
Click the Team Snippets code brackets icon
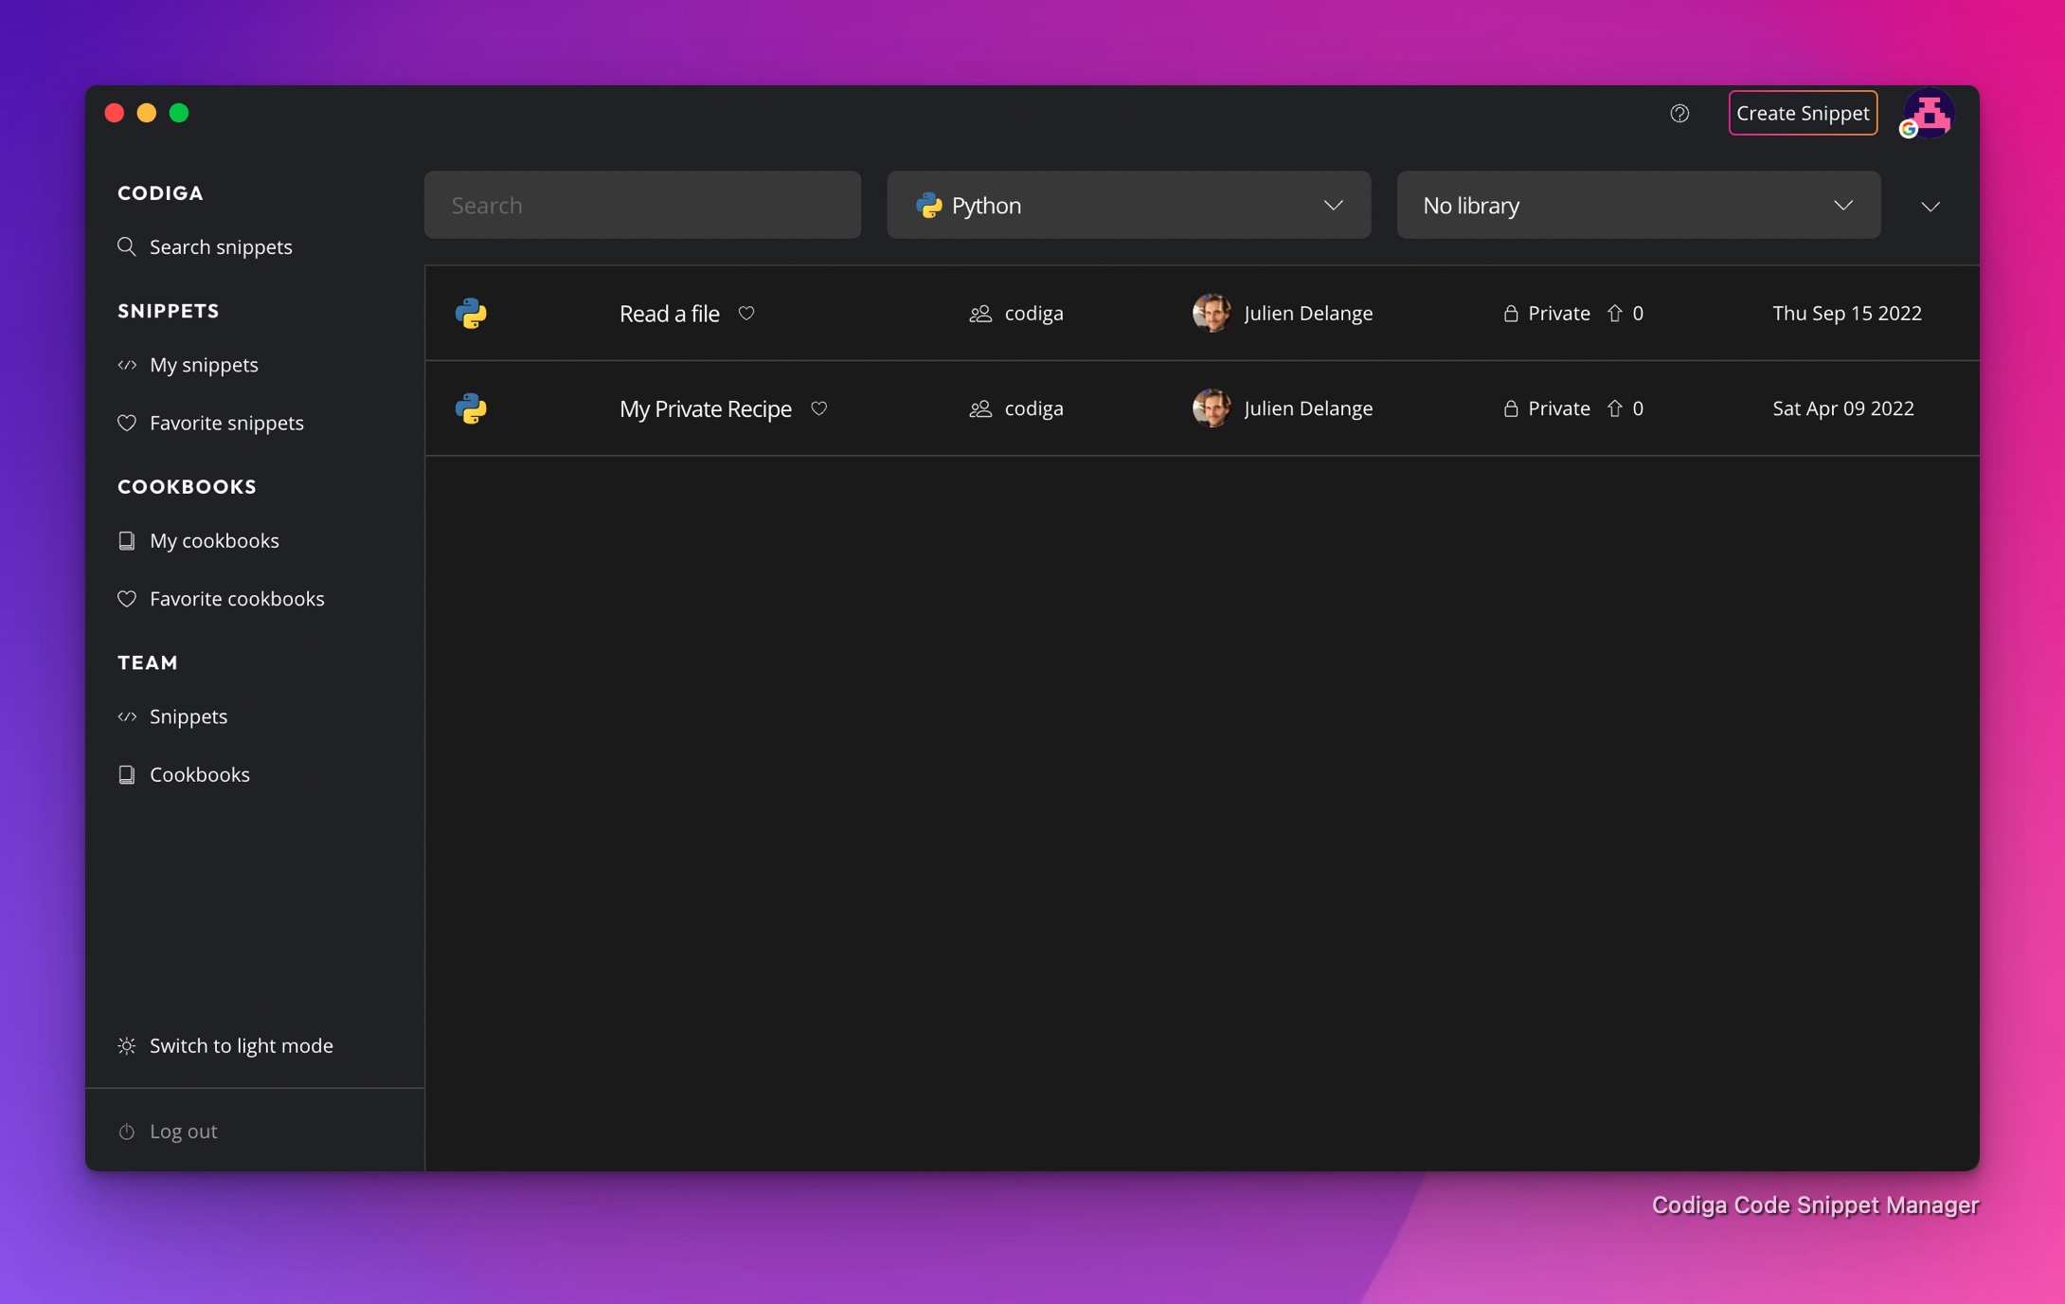(128, 716)
